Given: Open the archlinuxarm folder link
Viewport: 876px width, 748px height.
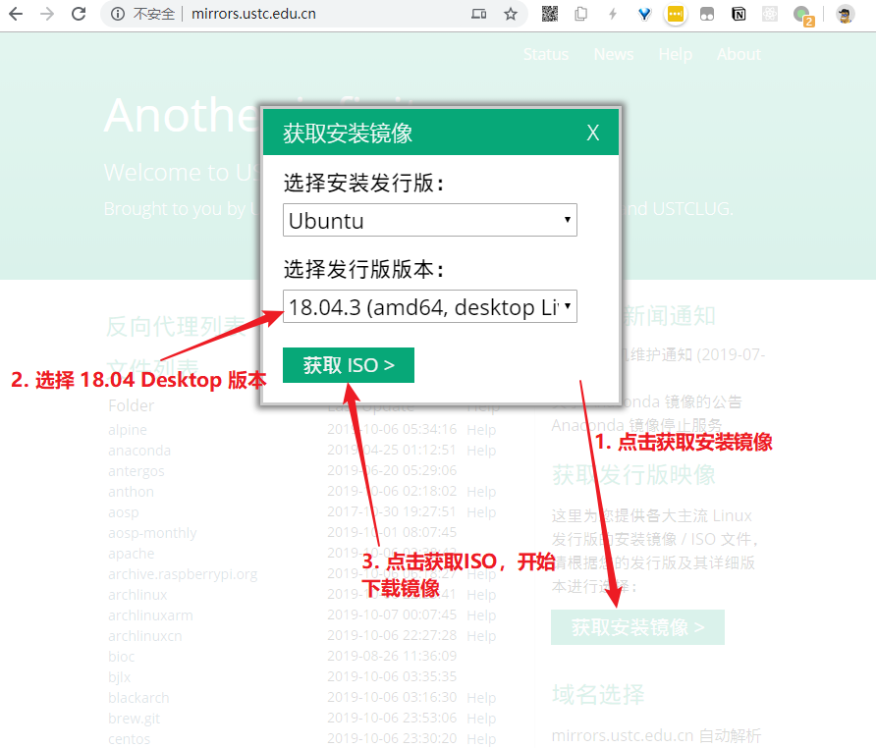Looking at the screenshot, I should [x=150, y=615].
